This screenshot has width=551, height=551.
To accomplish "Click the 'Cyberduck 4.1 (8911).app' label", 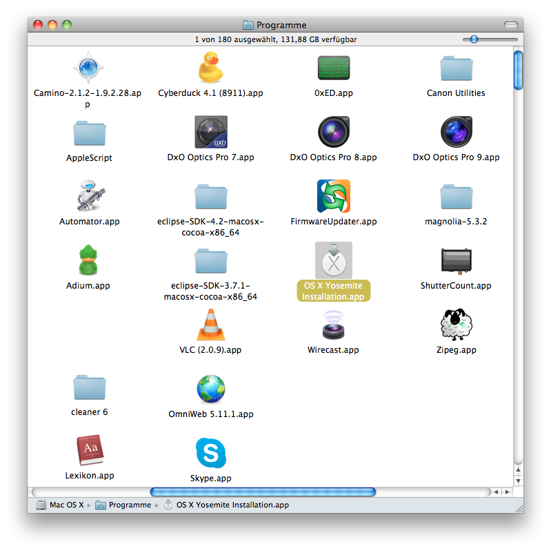I will (210, 93).
